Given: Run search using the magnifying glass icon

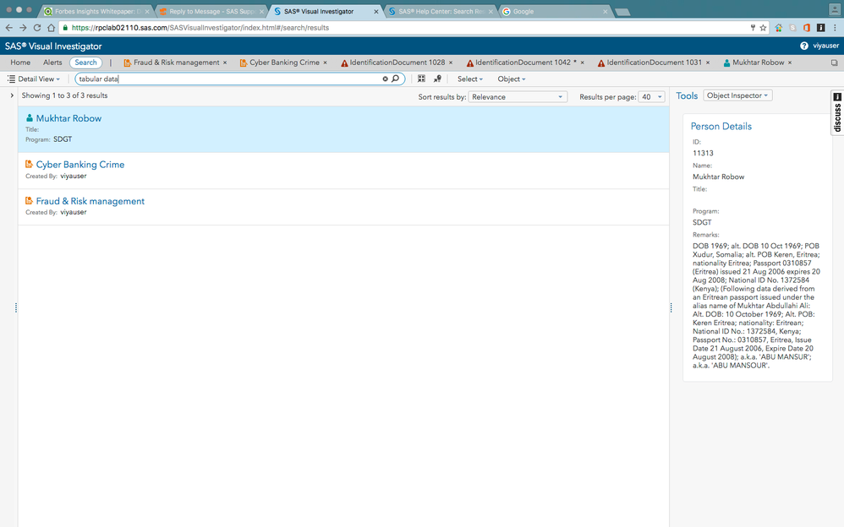Looking at the screenshot, I should (x=395, y=79).
